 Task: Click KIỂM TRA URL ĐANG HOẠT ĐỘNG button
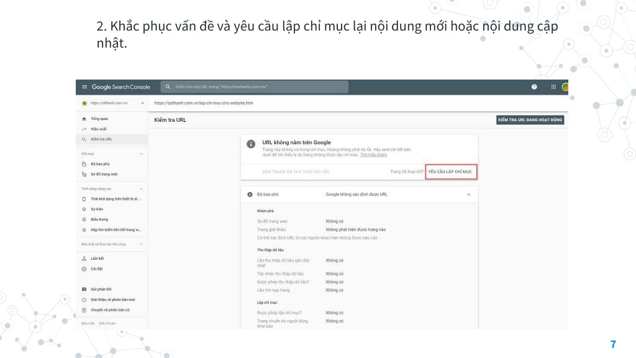pyautogui.click(x=530, y=120)
